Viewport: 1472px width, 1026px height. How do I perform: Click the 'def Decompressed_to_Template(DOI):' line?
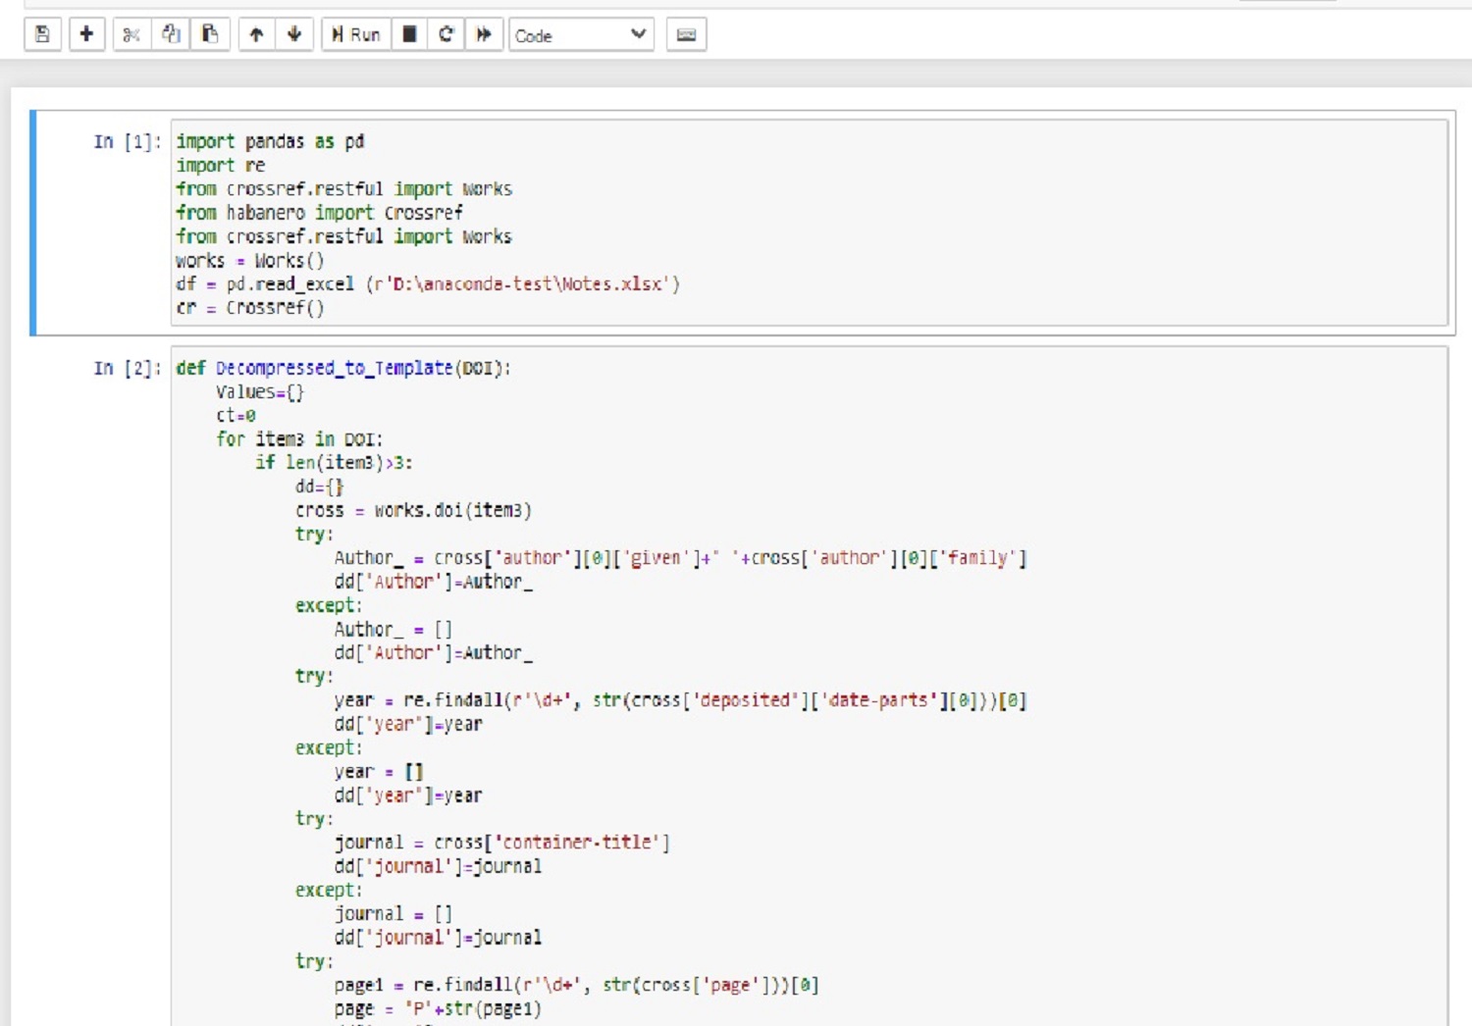(343, 368)
